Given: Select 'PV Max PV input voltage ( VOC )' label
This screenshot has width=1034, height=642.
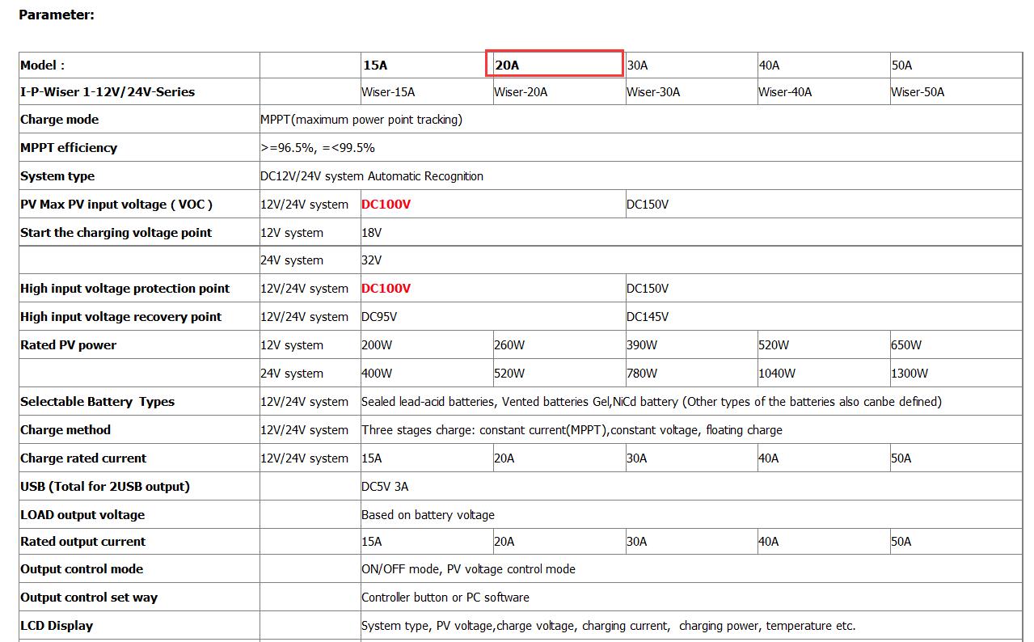Looking at the screenshot, I should click(x=116, y=205).
